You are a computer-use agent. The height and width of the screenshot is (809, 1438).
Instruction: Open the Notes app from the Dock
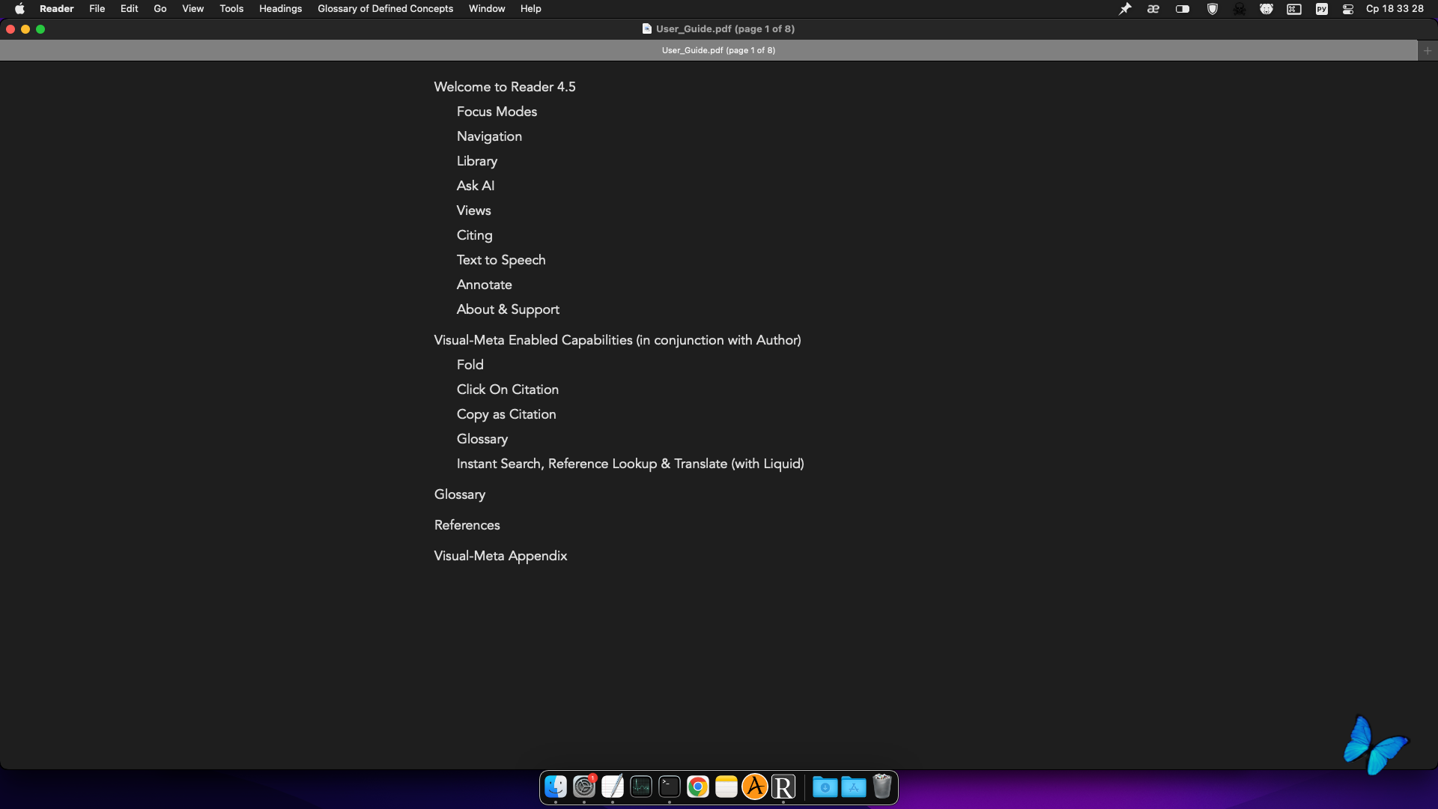[x=726, y=787]
